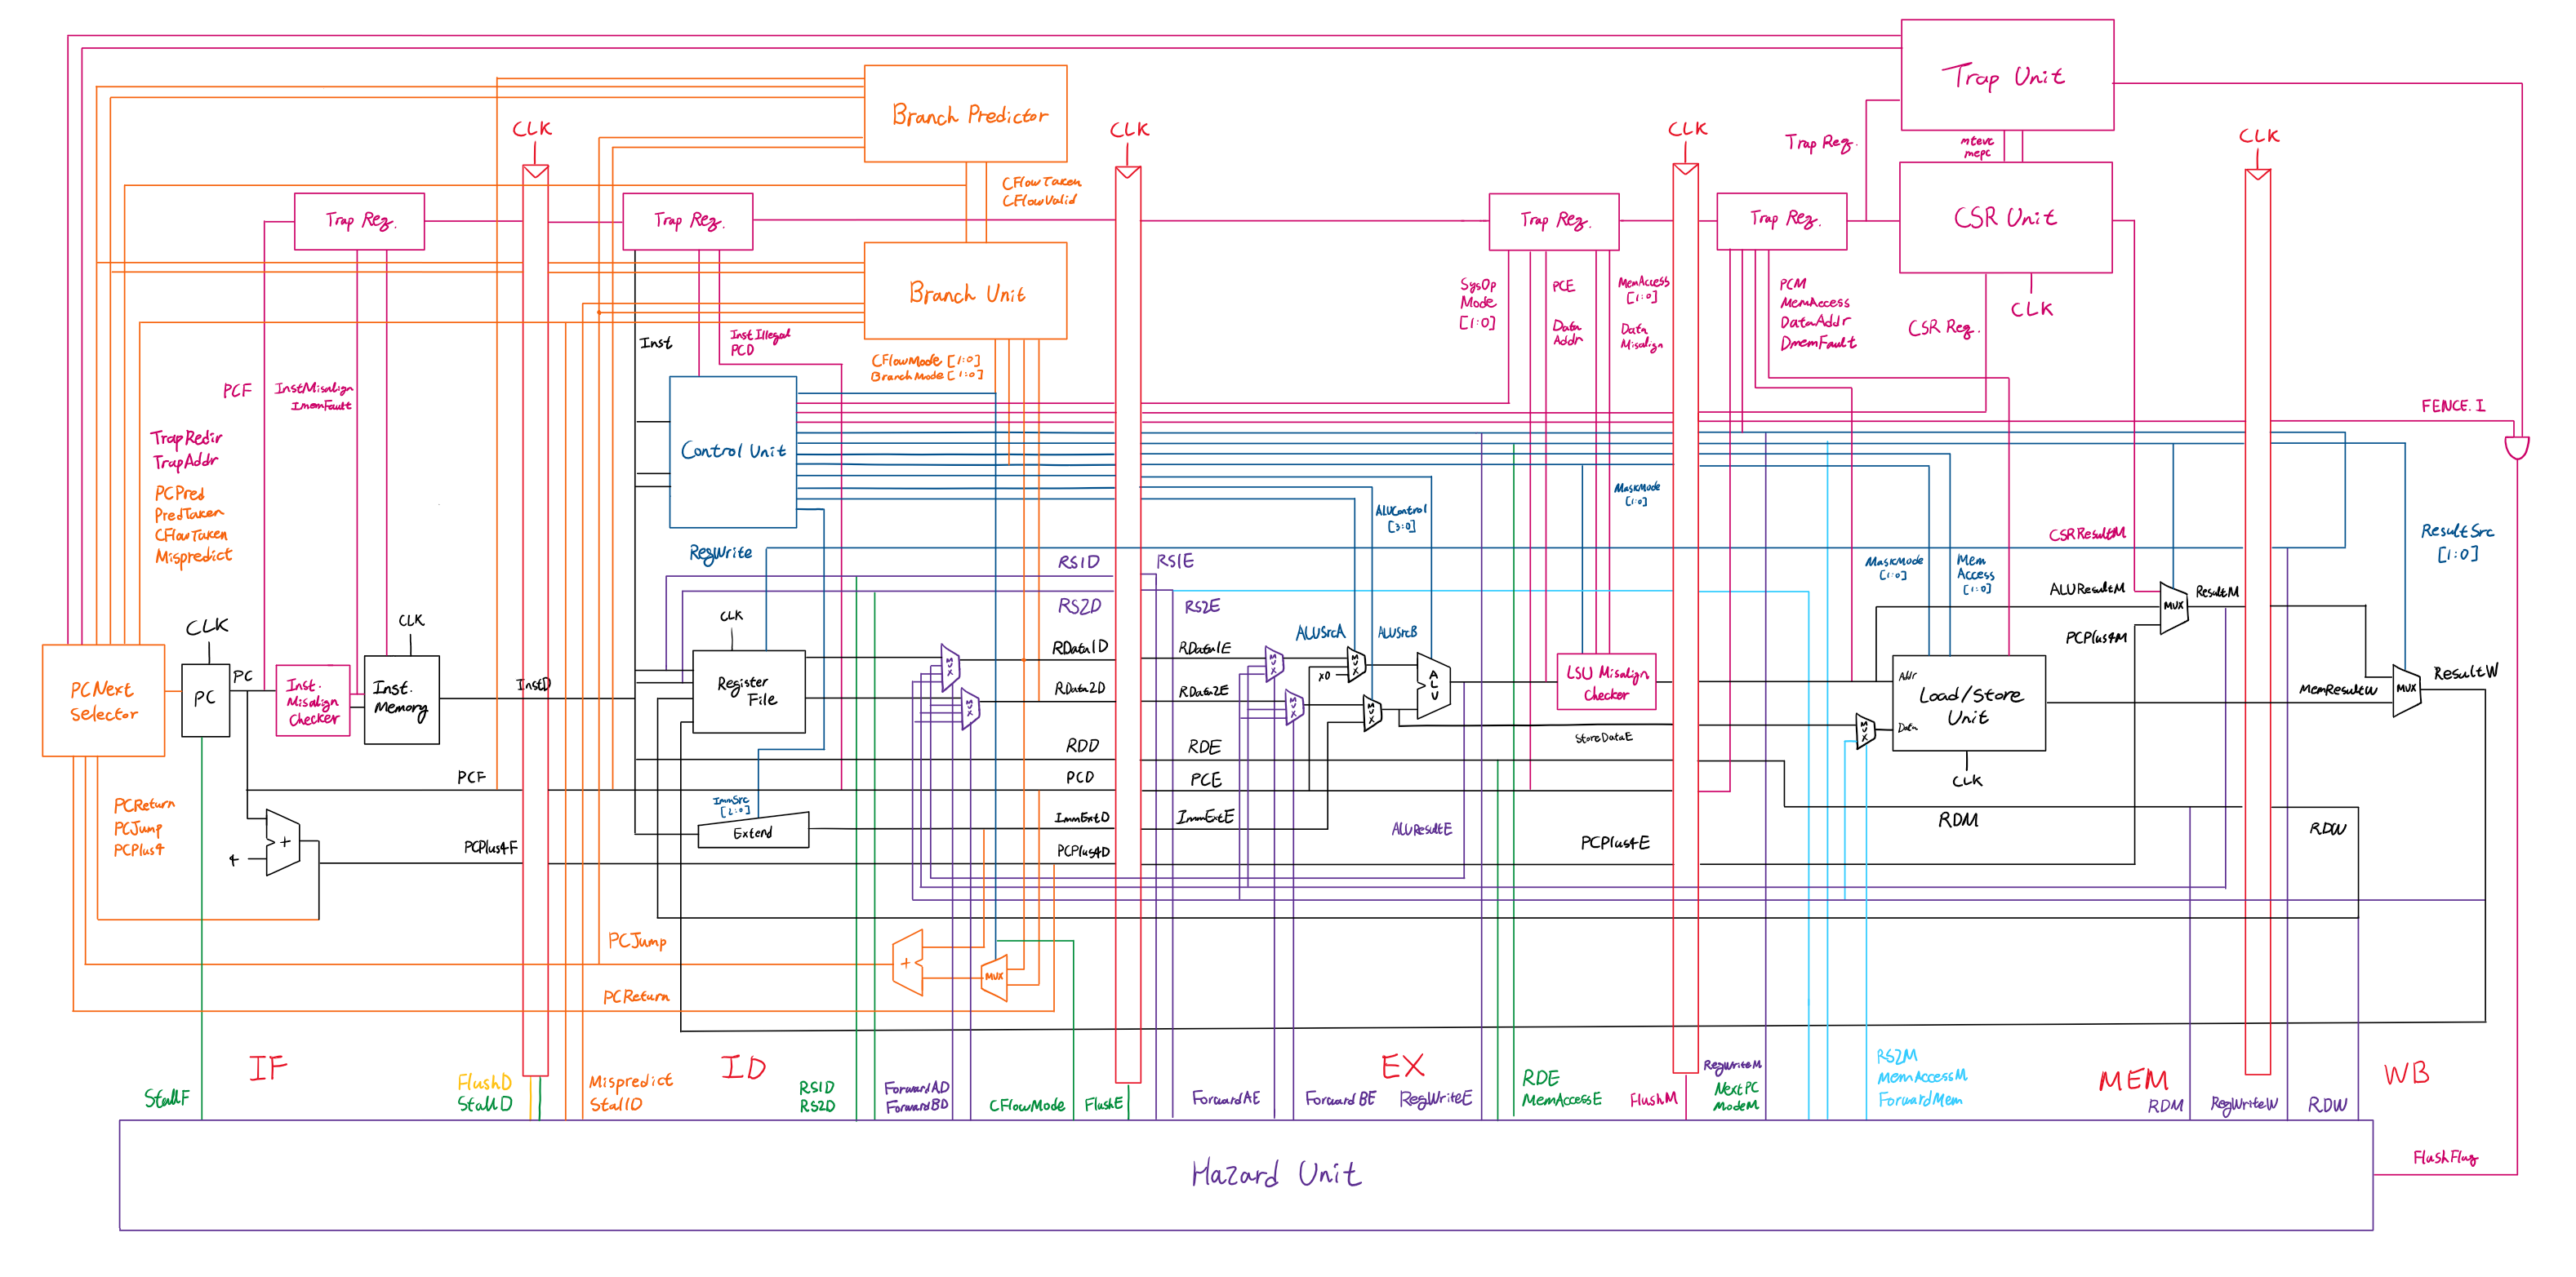Click the Trap Unit box

(x=2006, y=75)
